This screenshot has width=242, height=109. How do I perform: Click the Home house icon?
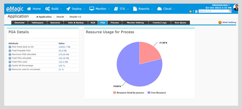(29, 9)
